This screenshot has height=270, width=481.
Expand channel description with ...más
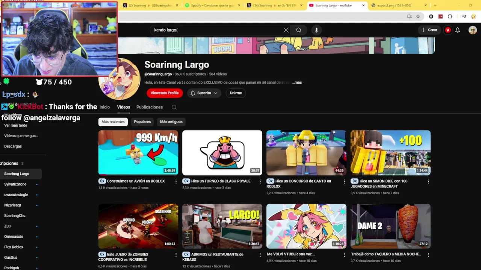(x=296, y=82)
